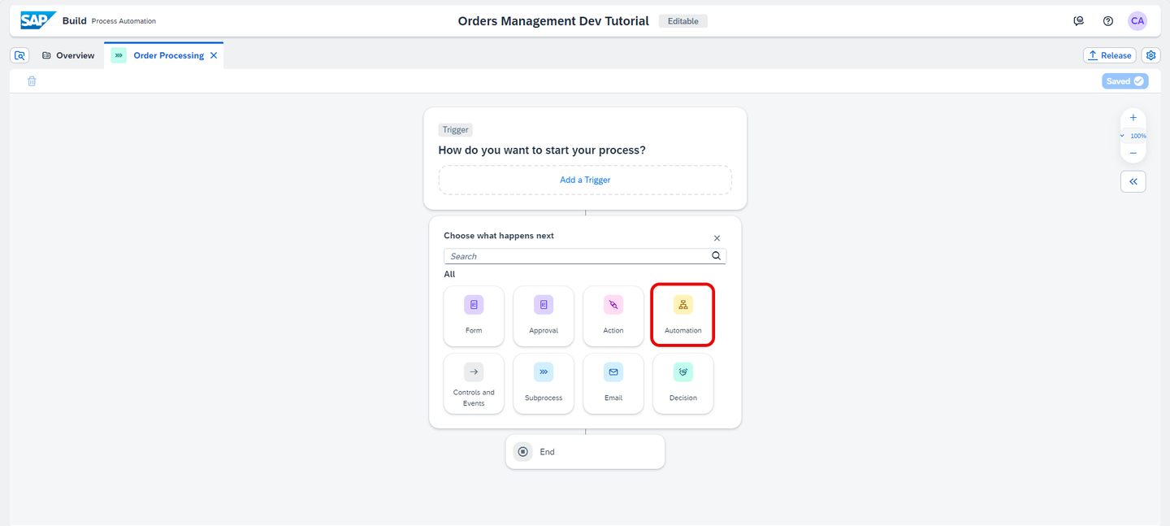The width and height of the screenshot is (1170, 526).
Task: Click the Build Process Automation label
Action: [109, 21]
